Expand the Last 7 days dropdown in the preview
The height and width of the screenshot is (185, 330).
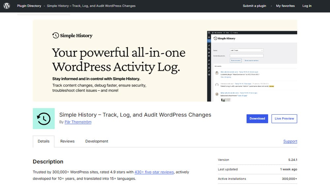(x=247, y=50)
